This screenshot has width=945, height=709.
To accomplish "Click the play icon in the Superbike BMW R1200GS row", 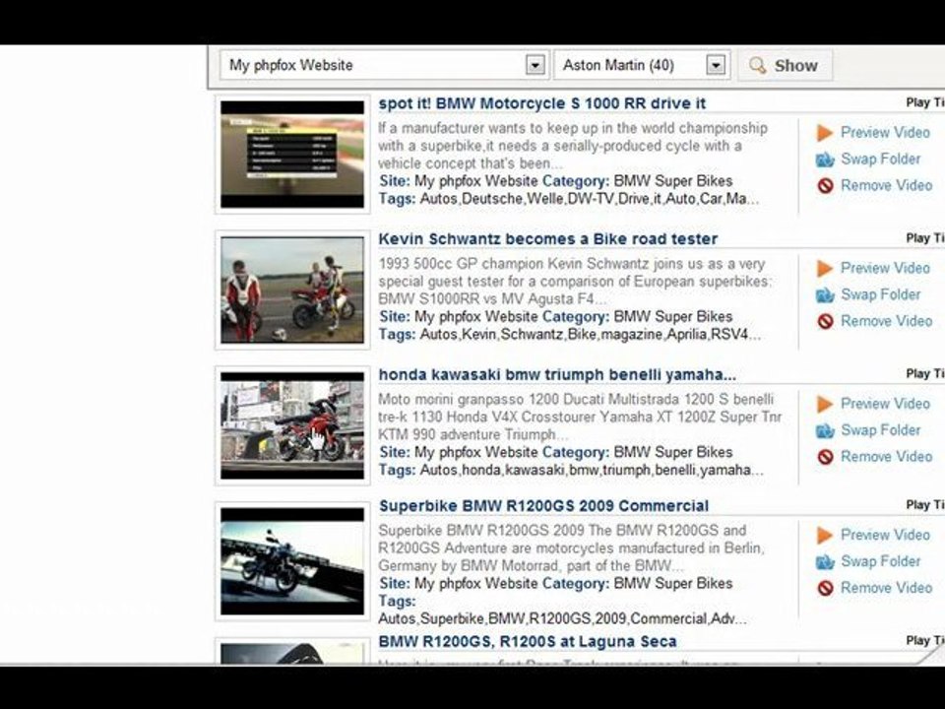I will pos(825,536).
